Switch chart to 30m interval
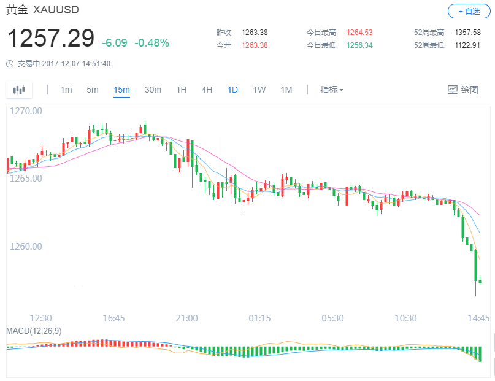Screen dimensions: 495x381 [153, 90]
